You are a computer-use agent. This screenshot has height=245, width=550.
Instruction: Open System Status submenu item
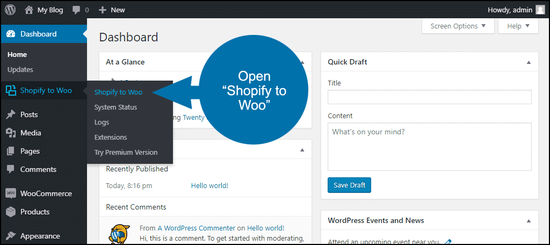pyautogui.click(x=115, y=107)
